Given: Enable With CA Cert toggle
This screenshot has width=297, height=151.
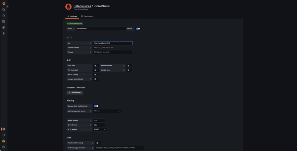Looking at the screenshot, I should [129, 70].
